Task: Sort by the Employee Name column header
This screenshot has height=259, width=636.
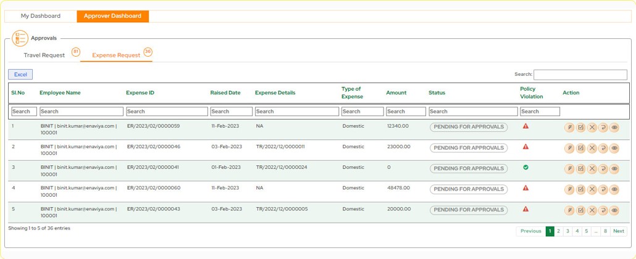Action: point(60,93)
